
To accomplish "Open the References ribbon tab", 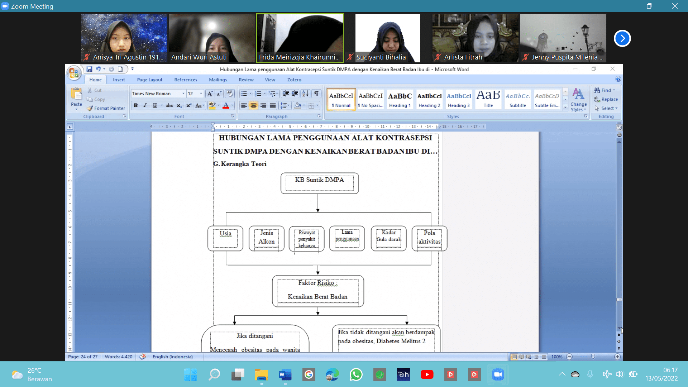I will [186, 80].
